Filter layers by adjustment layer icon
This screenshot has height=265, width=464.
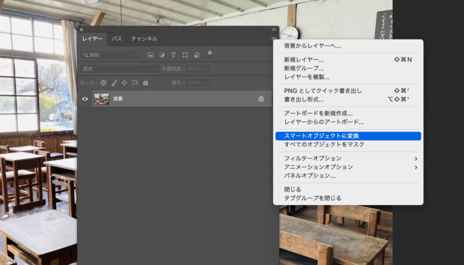162,55
